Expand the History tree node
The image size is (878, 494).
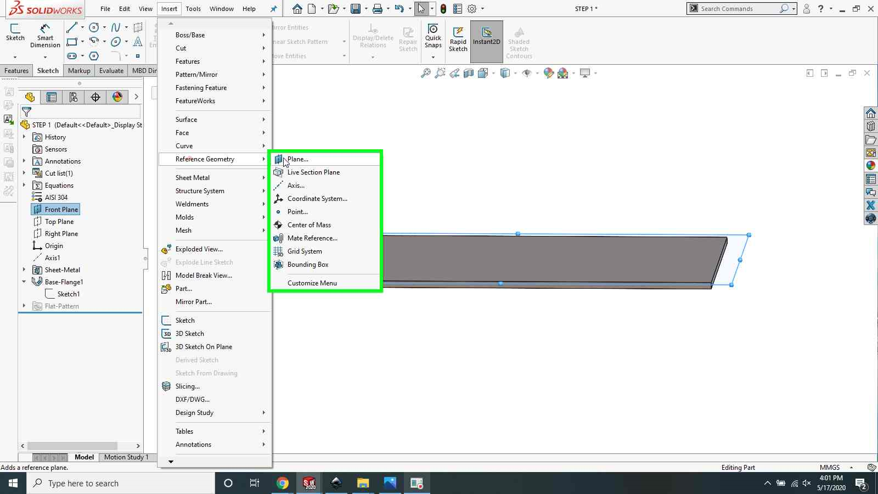tap(24, 137)
